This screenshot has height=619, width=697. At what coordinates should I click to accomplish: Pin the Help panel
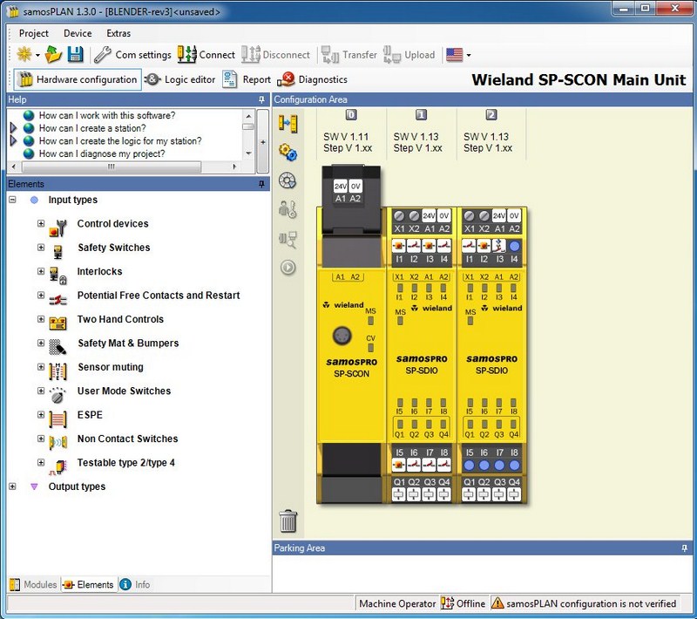click(261, 99)
